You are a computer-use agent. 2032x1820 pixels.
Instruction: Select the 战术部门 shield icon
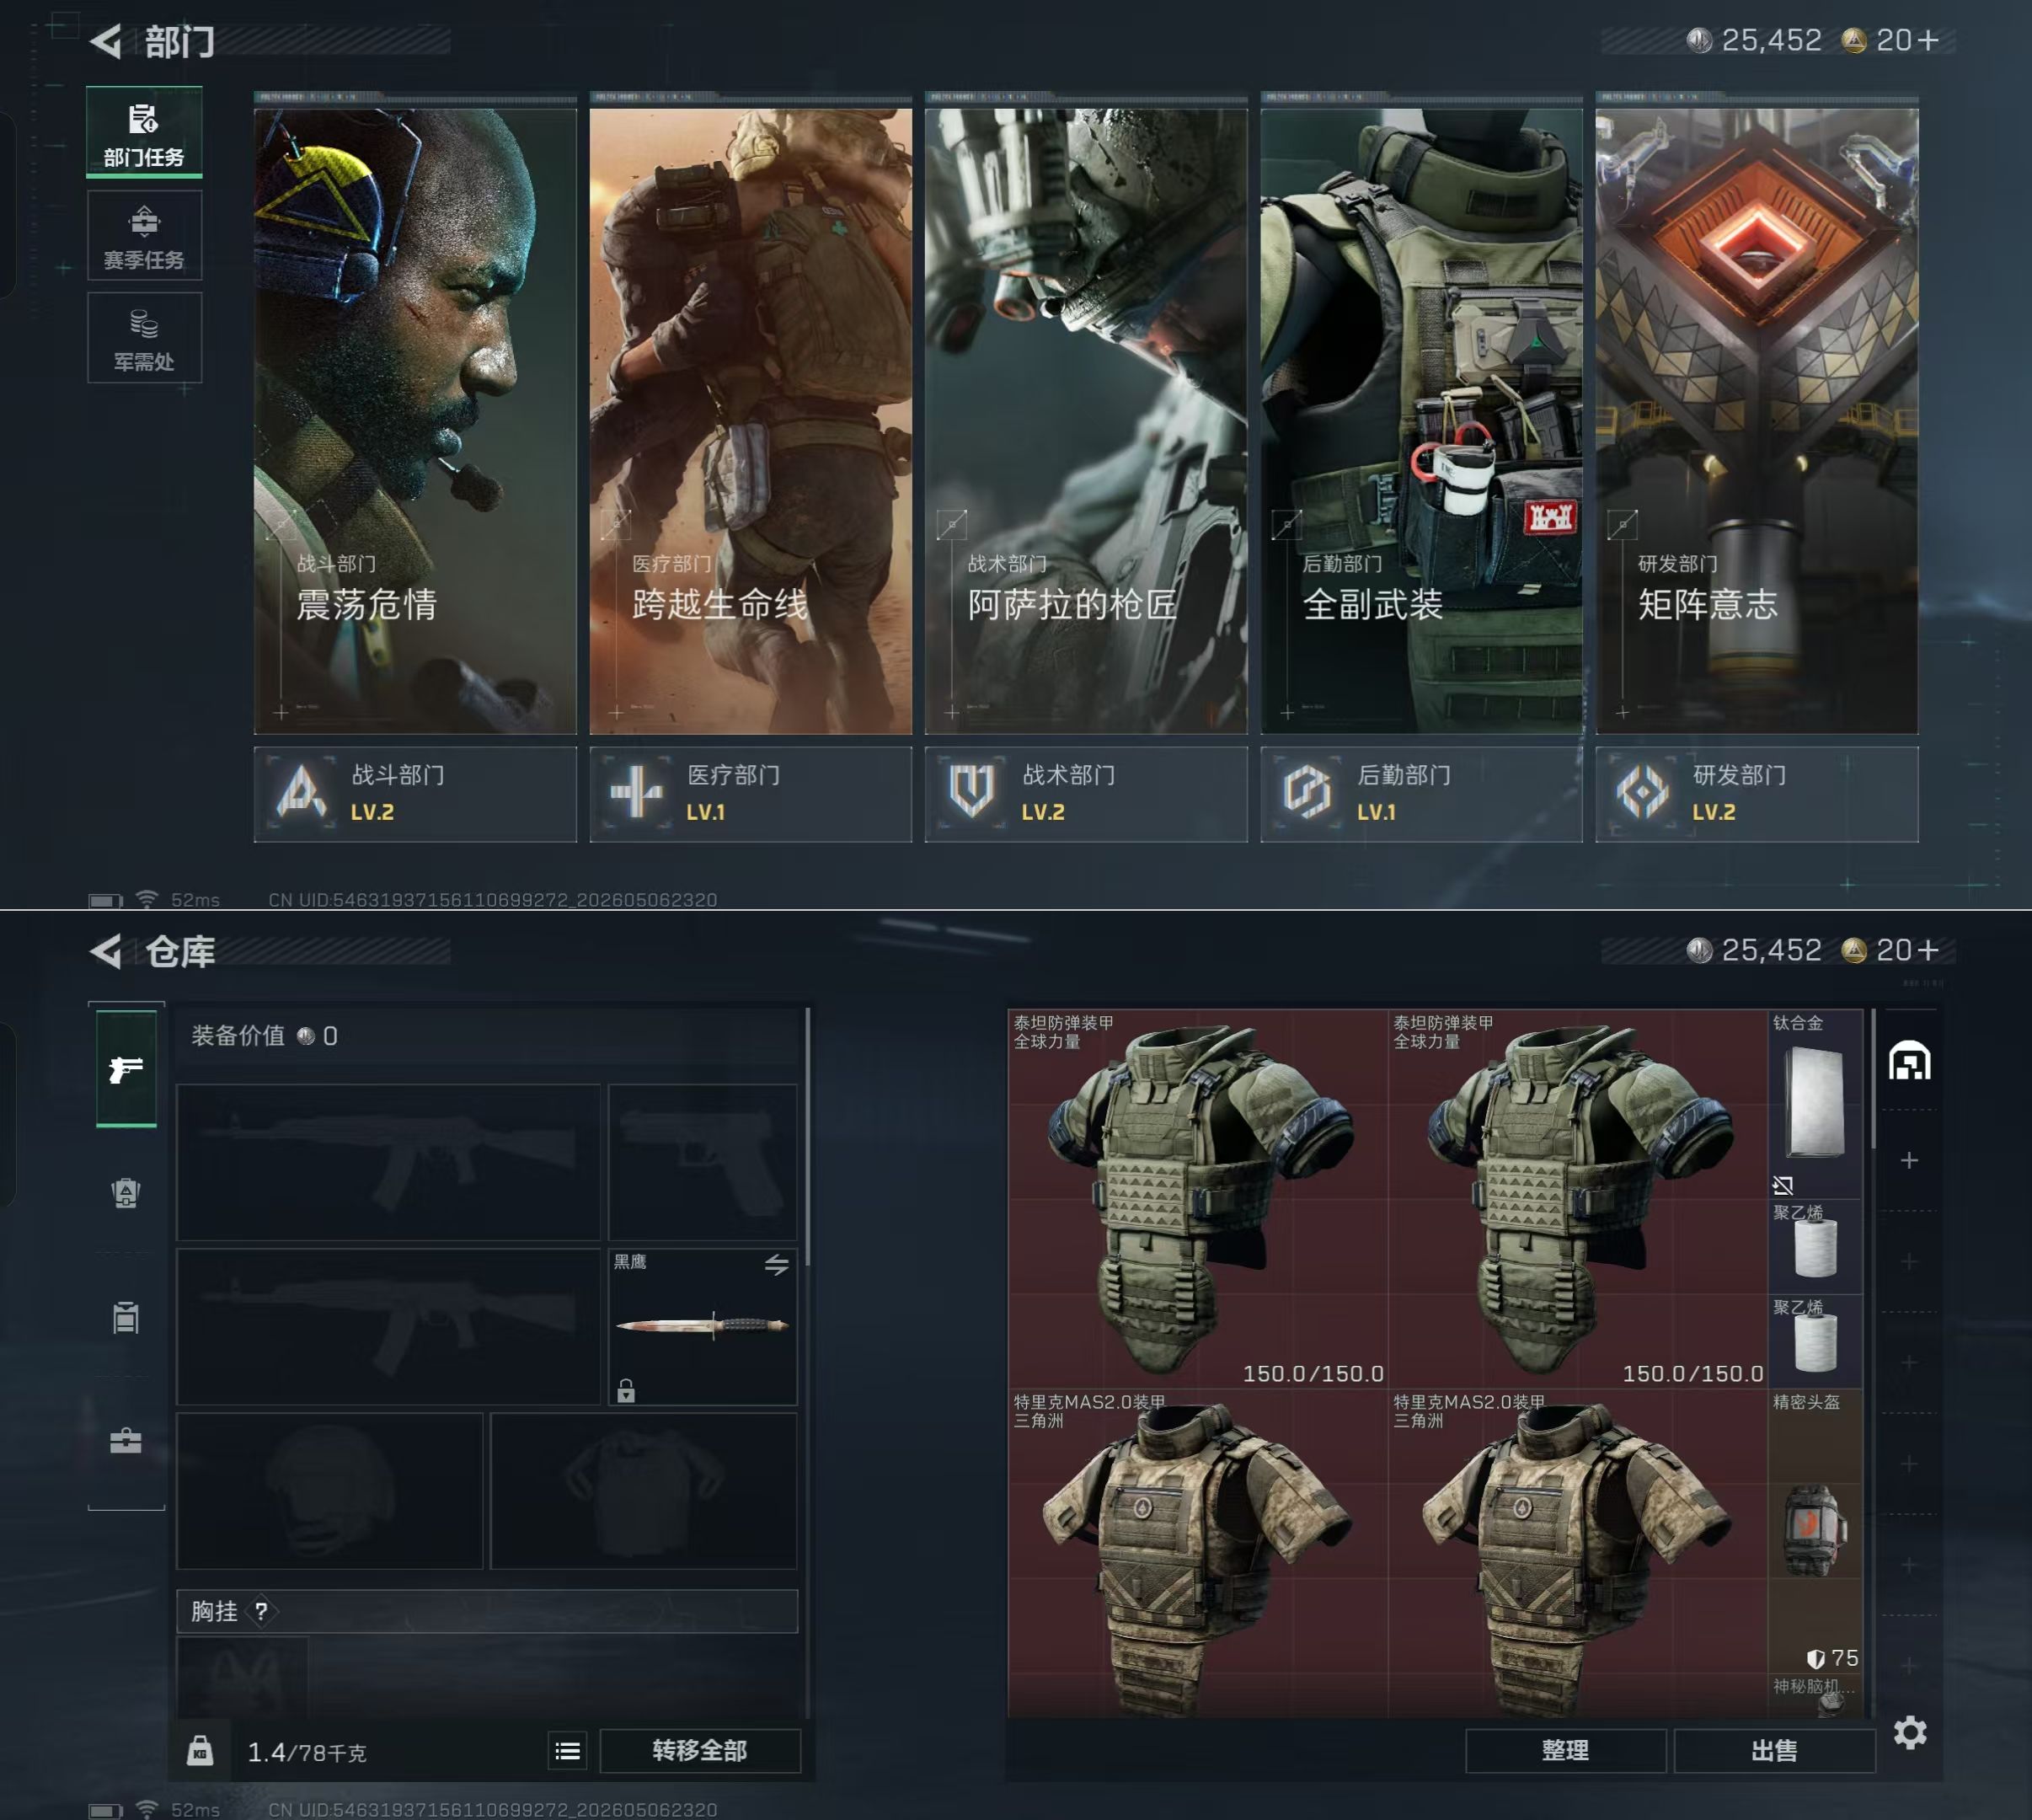972,793
